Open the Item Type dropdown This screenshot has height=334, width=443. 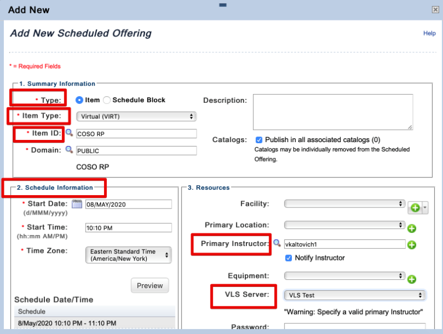(136, 116)
